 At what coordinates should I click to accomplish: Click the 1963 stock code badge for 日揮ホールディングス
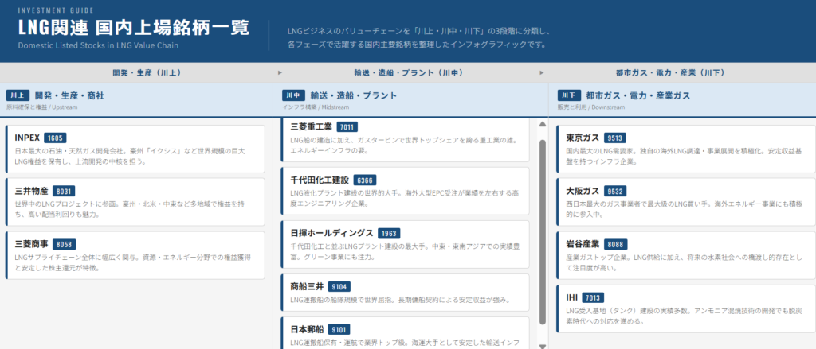pos(389,234)
